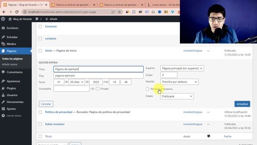Click the hour field showing 14
The height and width of the screenshot is (145, 257).
click(114, 82)
